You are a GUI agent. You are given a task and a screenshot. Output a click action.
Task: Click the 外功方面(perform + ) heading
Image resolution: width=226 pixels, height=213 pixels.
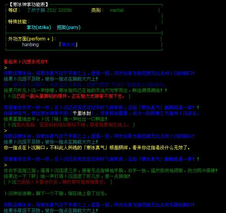[31, 39]
